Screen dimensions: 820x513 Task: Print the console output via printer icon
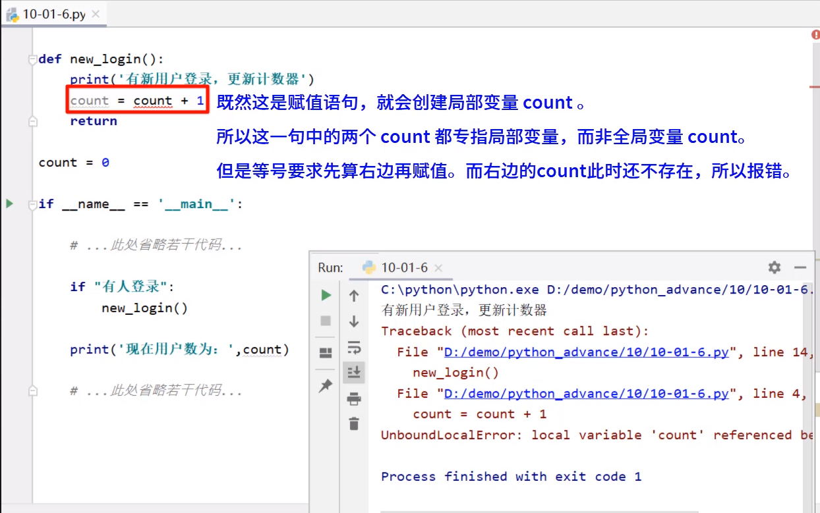coord(354,398)
